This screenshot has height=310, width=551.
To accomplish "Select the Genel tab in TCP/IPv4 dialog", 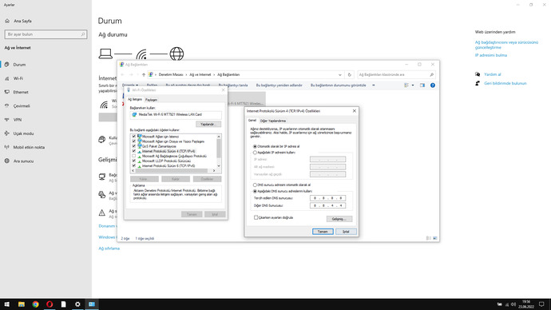I will click(252, 121).
